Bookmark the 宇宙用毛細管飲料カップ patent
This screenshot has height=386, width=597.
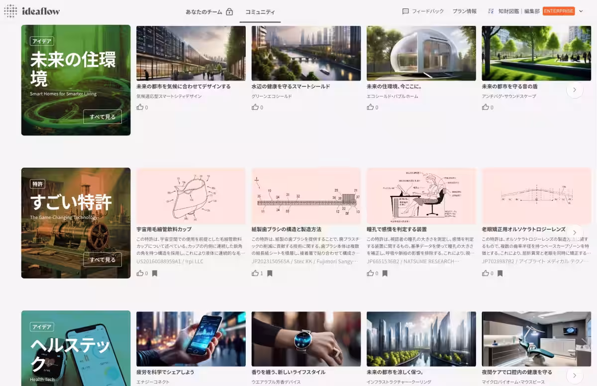pos(154,273)
